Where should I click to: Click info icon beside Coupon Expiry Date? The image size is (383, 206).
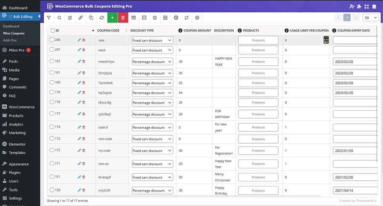point(334,31)
